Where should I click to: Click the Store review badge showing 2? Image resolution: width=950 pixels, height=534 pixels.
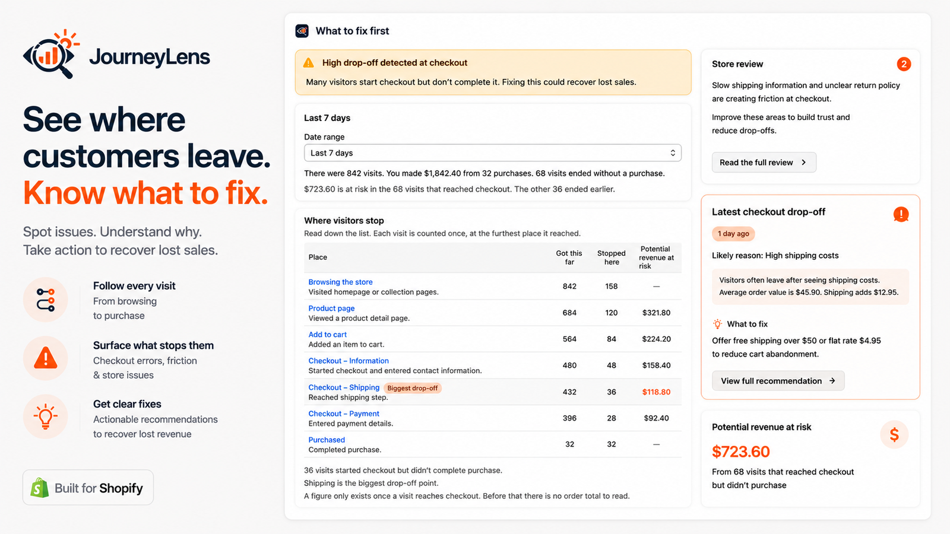click(904, 64)
